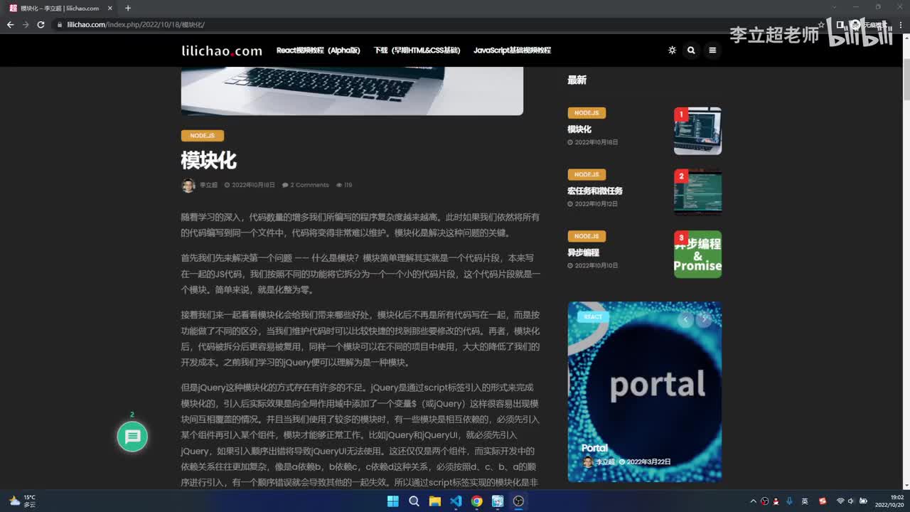Open the Portal post title
The image size is (910, 512).
(594, 448)
